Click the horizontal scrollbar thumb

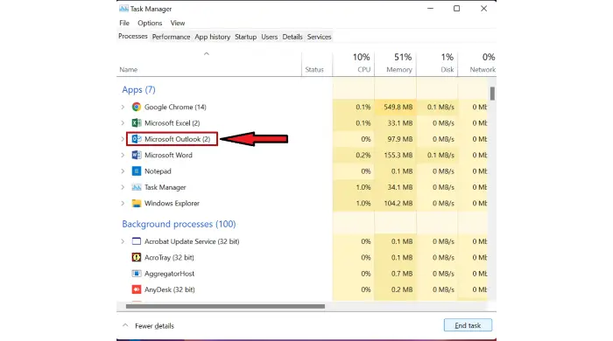225,306
